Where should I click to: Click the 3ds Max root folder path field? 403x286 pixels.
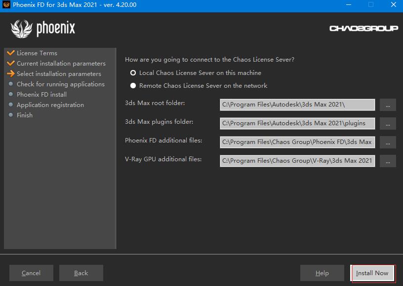click(x=297, y=105)
